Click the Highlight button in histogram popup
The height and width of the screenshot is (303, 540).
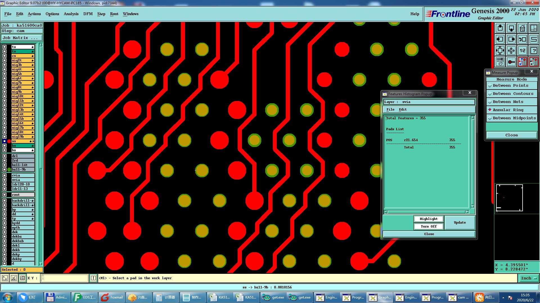point(428,219)
